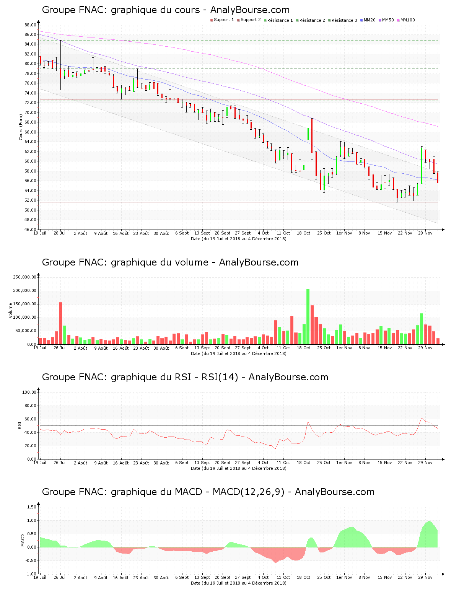Click the 'Volume' axis title
The width and height of the screenshot is (459, 593).
point(11,310)
